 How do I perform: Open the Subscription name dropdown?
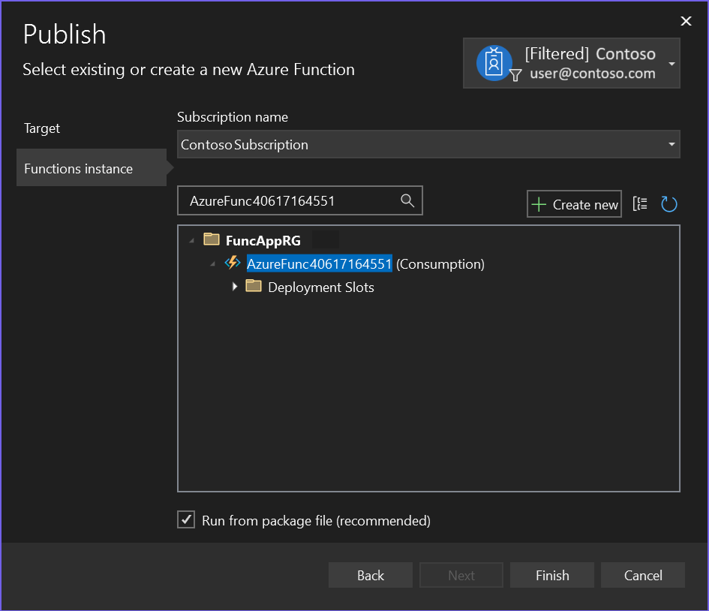(671, 145)
